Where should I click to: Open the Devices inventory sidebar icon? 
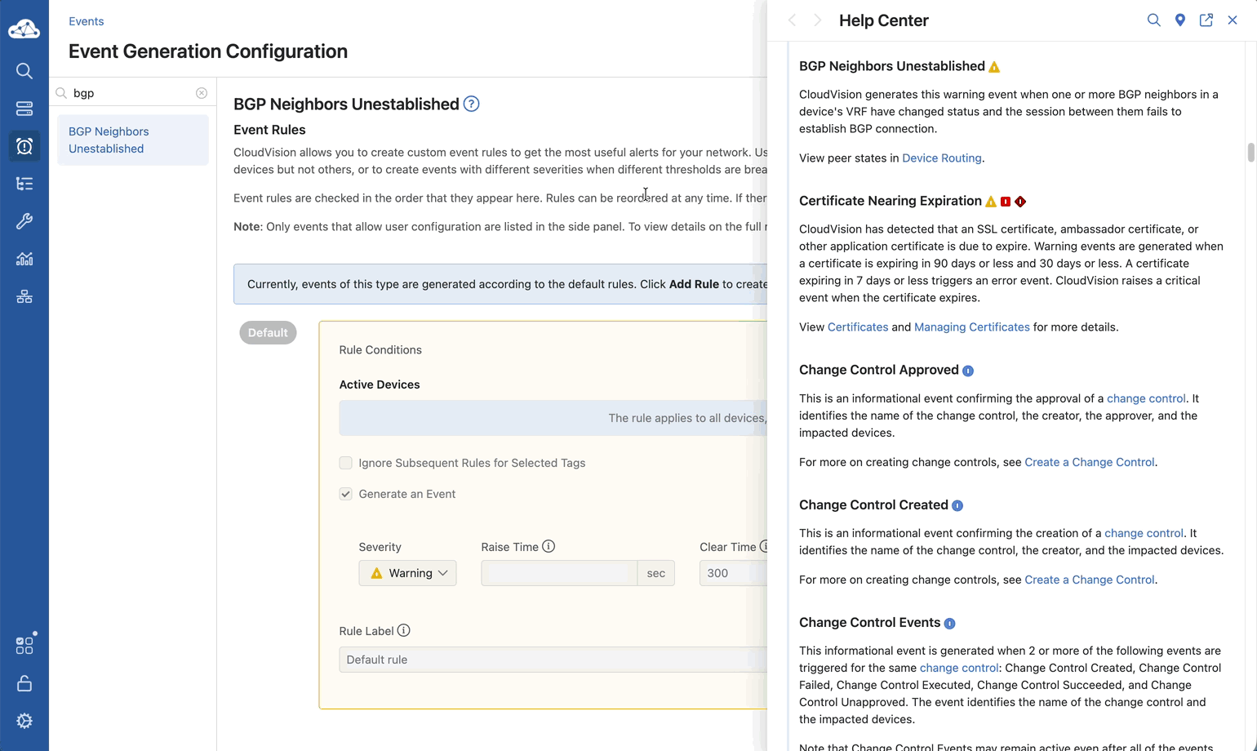[x=24, y=109]
